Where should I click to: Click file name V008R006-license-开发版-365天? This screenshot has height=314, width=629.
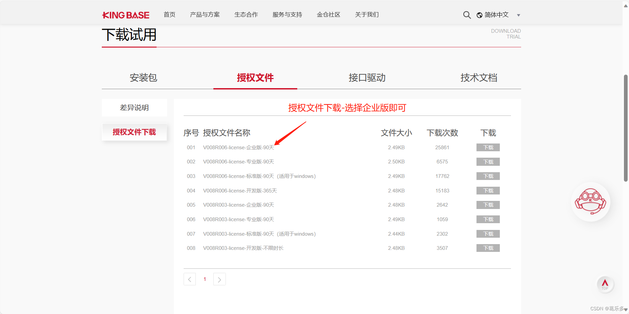pyautogui.click(x=240, y=191)
